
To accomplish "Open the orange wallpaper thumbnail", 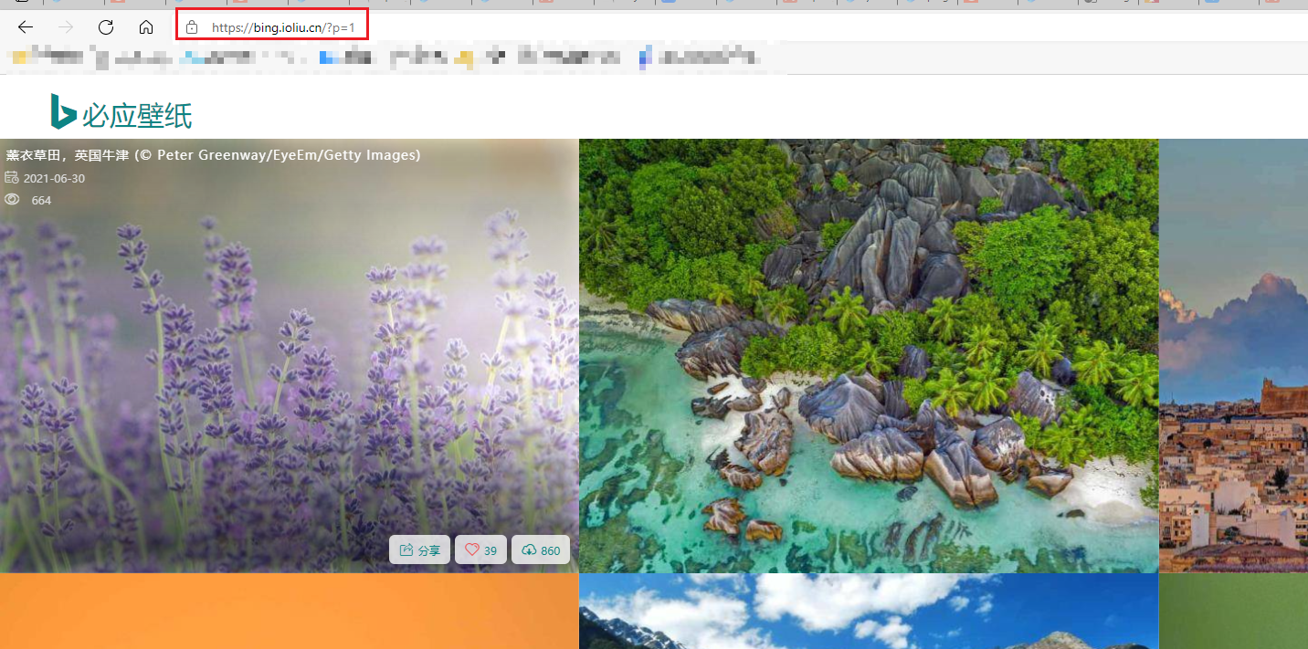I will tap(289, 611).
